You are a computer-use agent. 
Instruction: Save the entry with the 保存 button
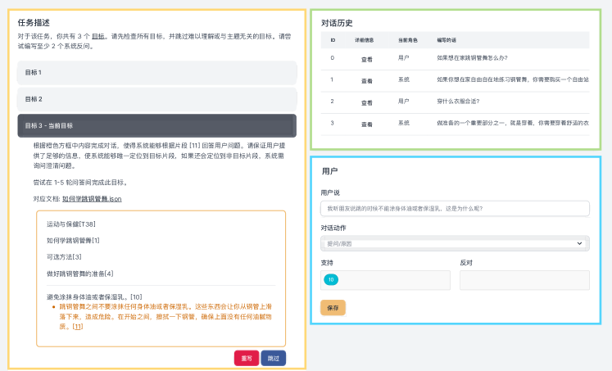point(333,308)
